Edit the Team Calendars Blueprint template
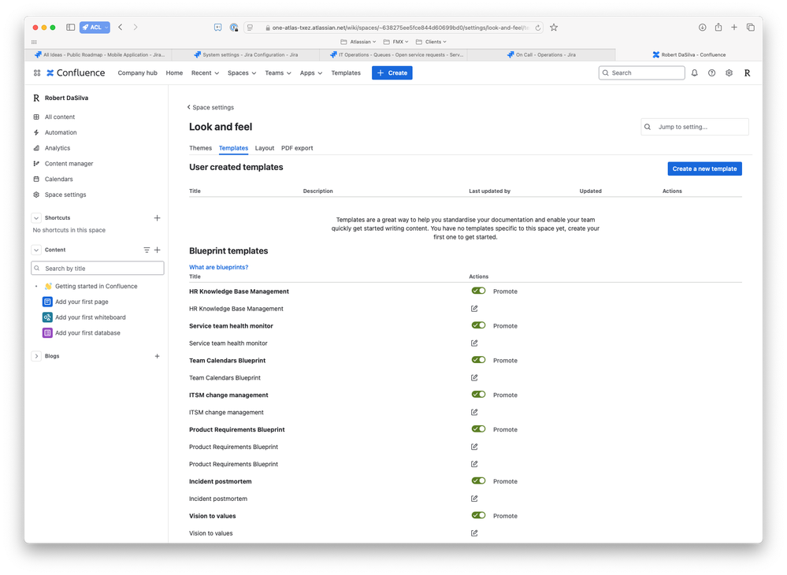This screenshot has height=575, width=787. (x=474, y=378)
